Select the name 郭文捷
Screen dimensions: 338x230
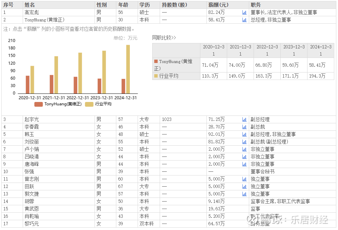pyautogui.click(x=32, y=194)
